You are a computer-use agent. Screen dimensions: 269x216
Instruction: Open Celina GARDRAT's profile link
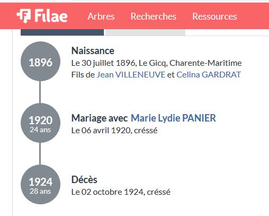tap(209, 75)
